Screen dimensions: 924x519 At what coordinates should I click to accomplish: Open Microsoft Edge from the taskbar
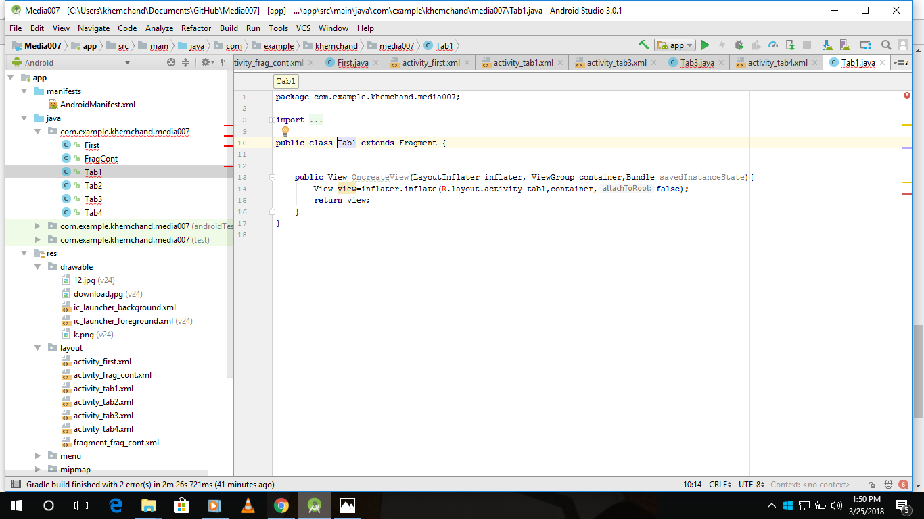coord(116,505)
